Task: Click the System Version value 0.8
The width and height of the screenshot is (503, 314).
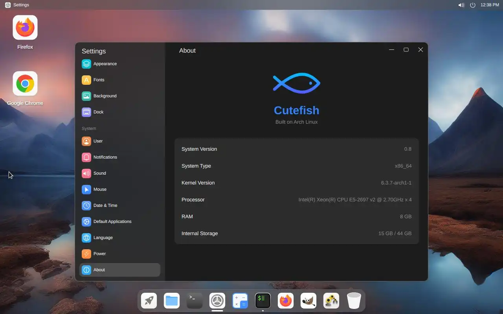Action: [x=408, y=149]
